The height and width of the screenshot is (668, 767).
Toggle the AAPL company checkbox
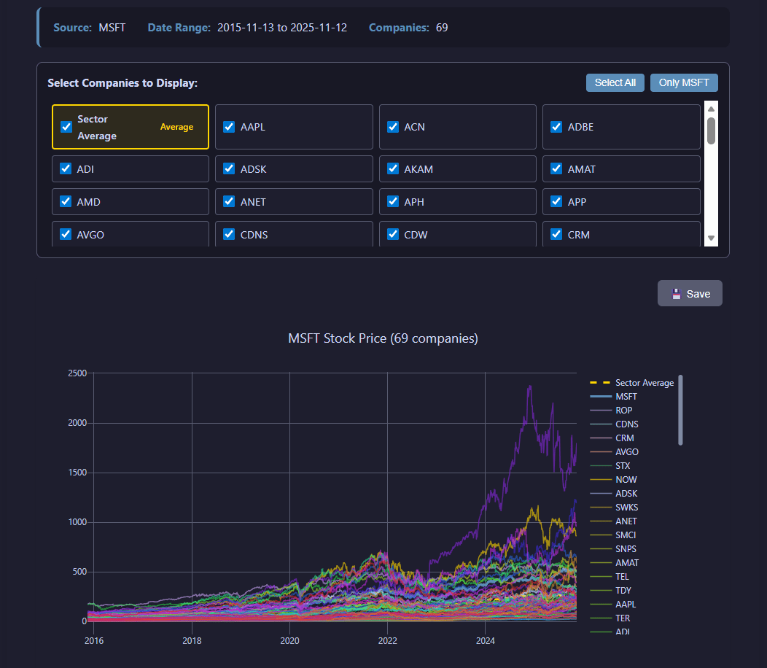229,127
